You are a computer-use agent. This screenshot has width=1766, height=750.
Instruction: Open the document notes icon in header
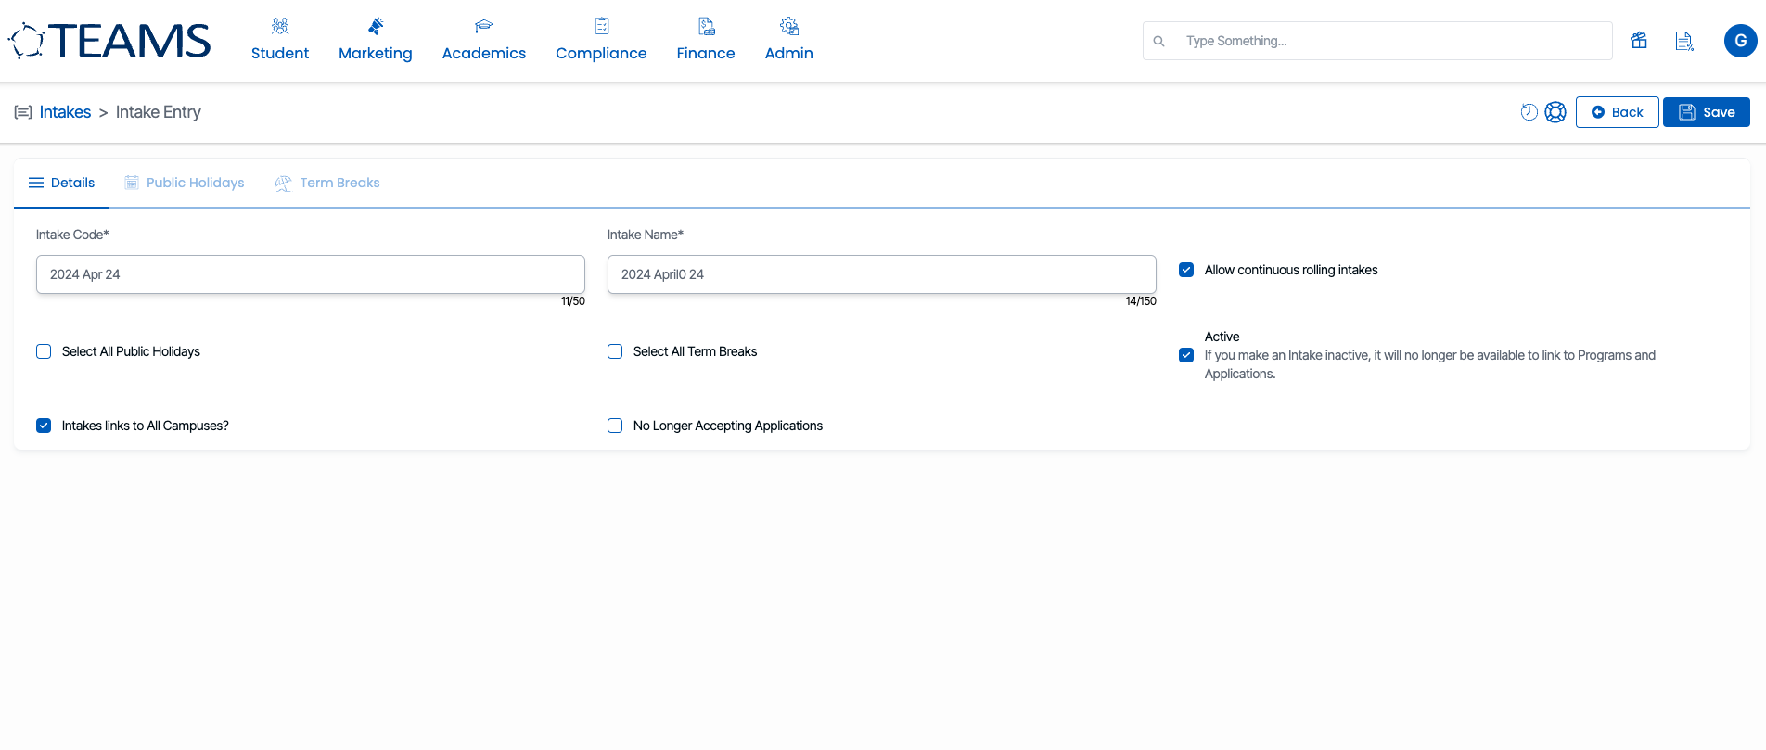click(x=1684, y=41)
